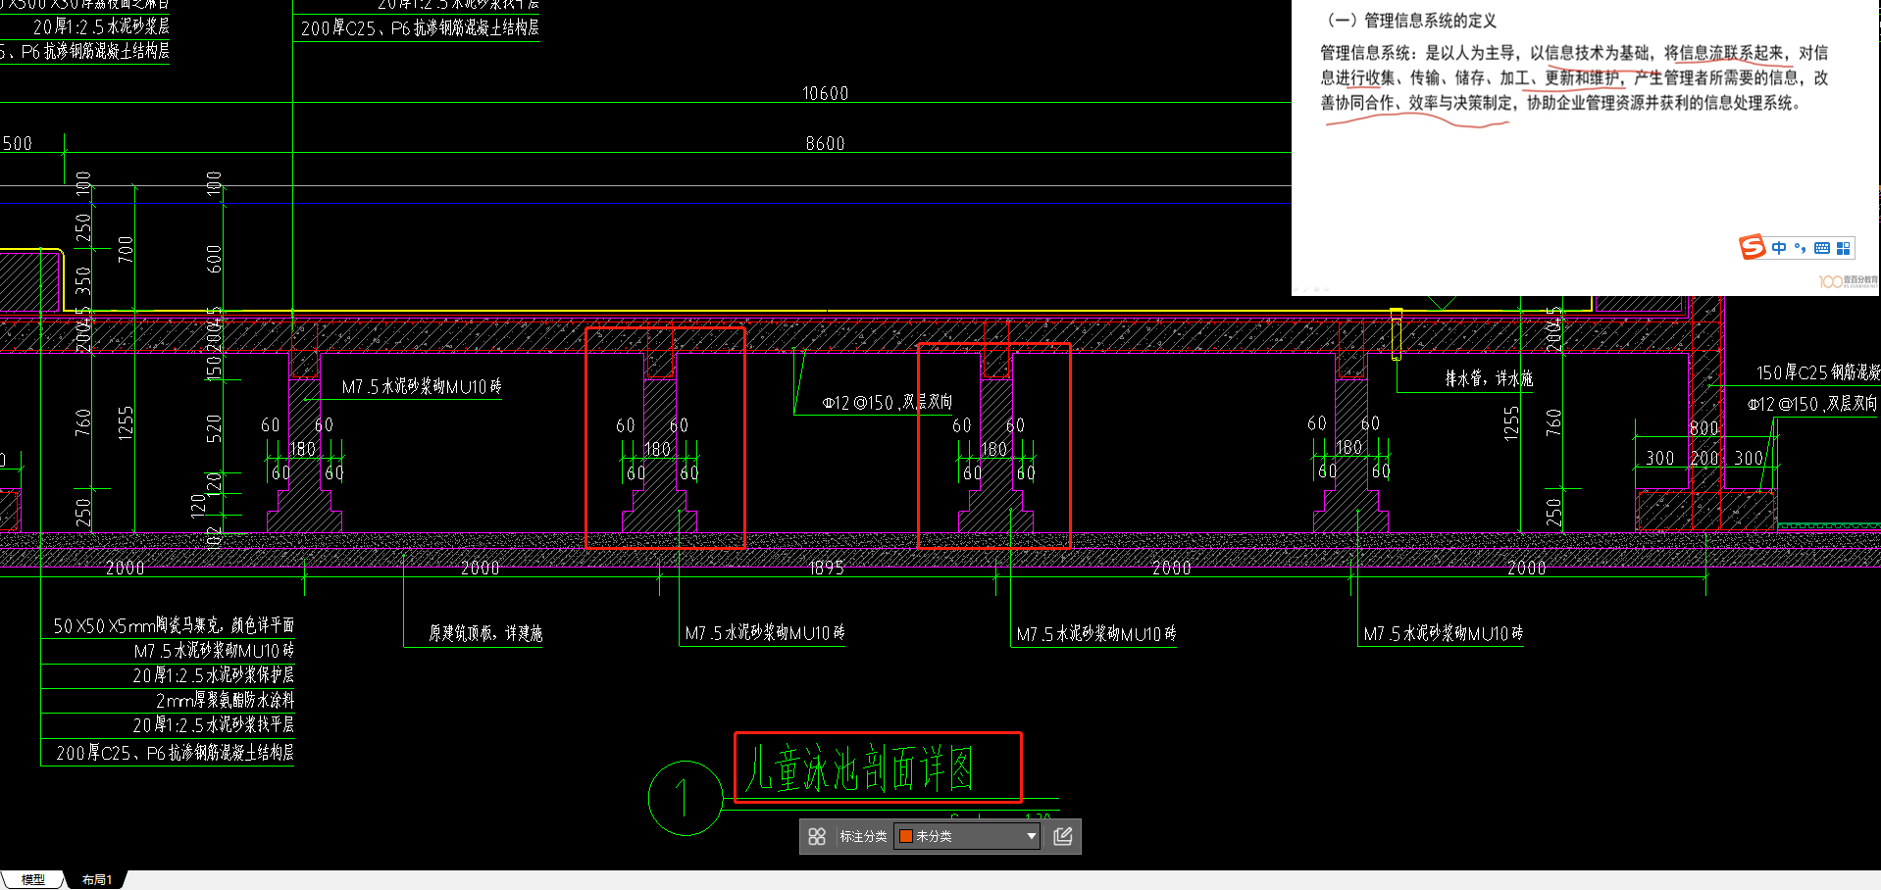Select the 2mm厚聚氨酯防水涂料 label
The width and height of the screenshot is (1881, 890).
[225, 700]
